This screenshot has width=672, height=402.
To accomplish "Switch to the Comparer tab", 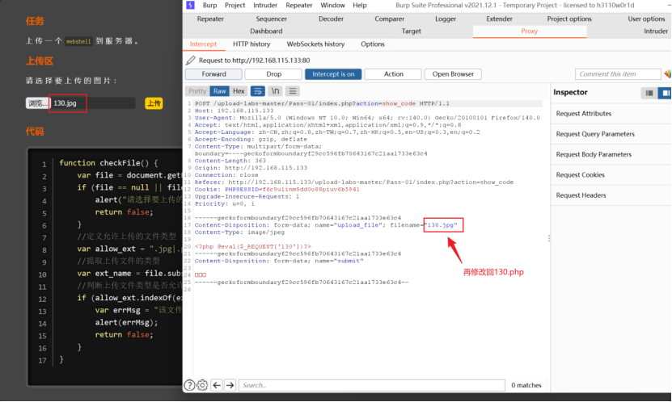I will (389, 19).
